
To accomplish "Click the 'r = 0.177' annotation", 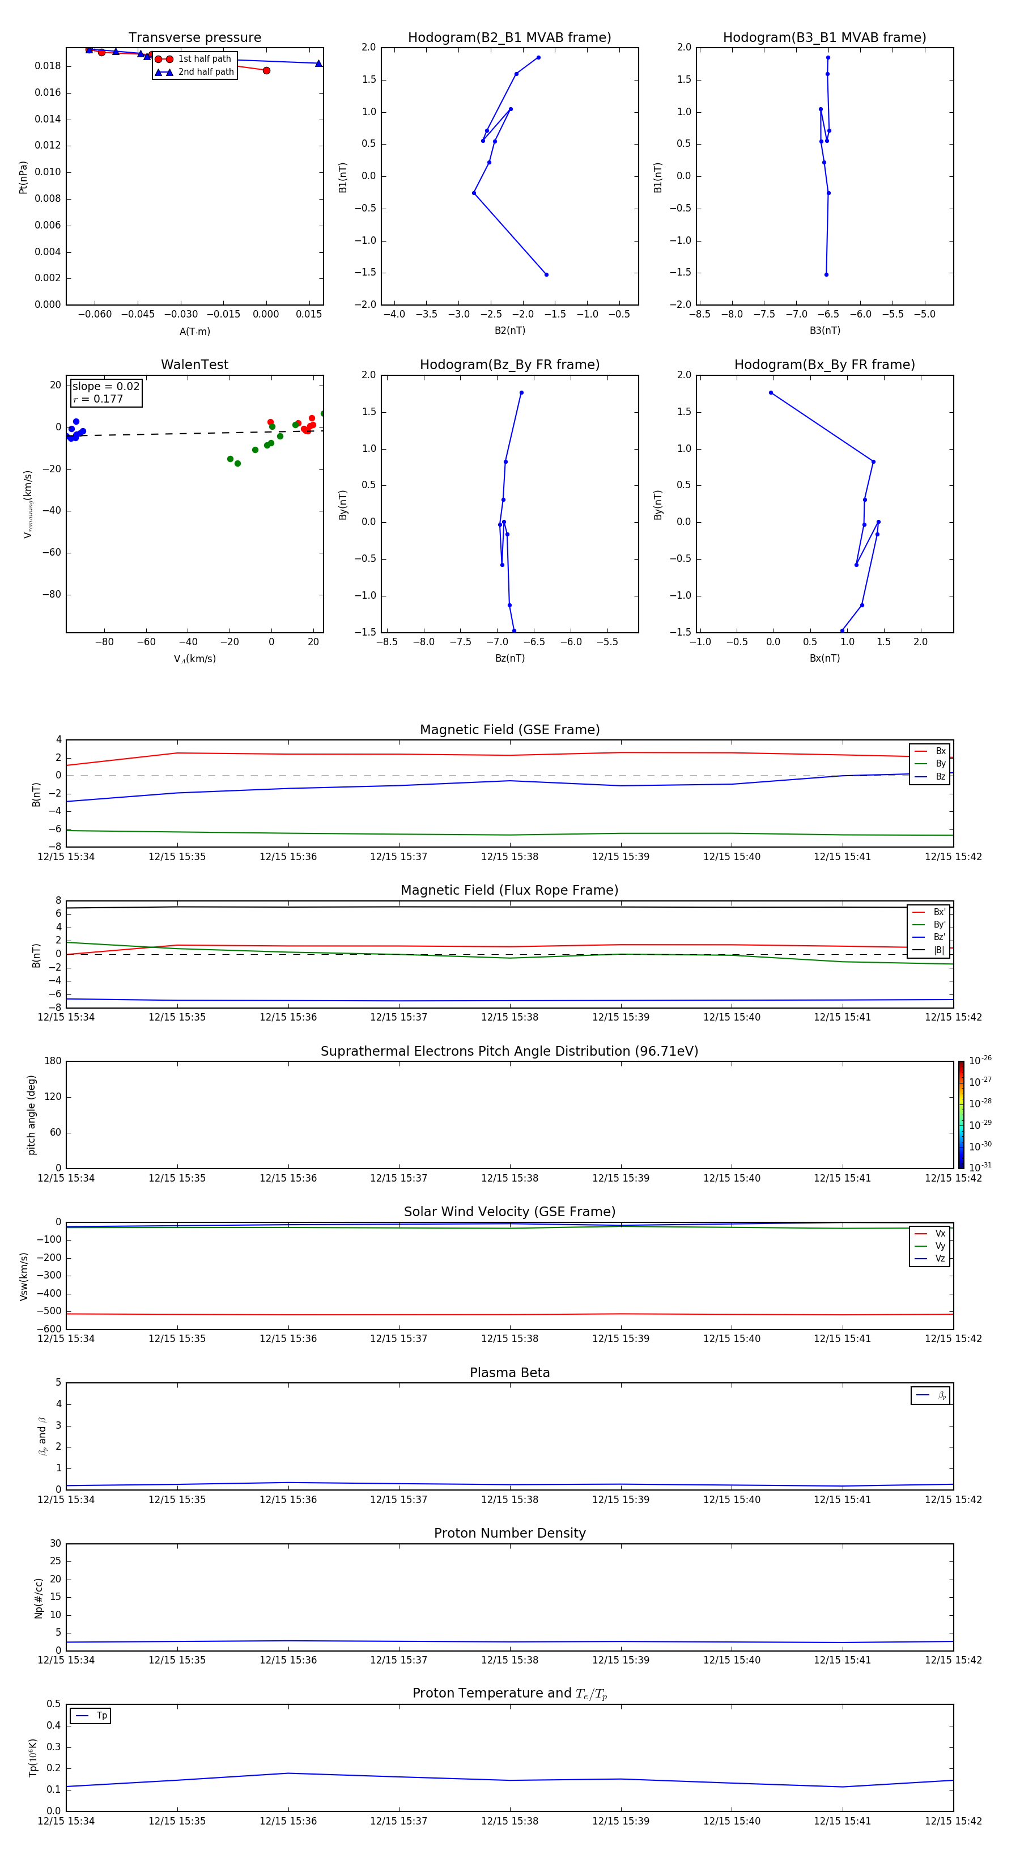I will (98, 399).
